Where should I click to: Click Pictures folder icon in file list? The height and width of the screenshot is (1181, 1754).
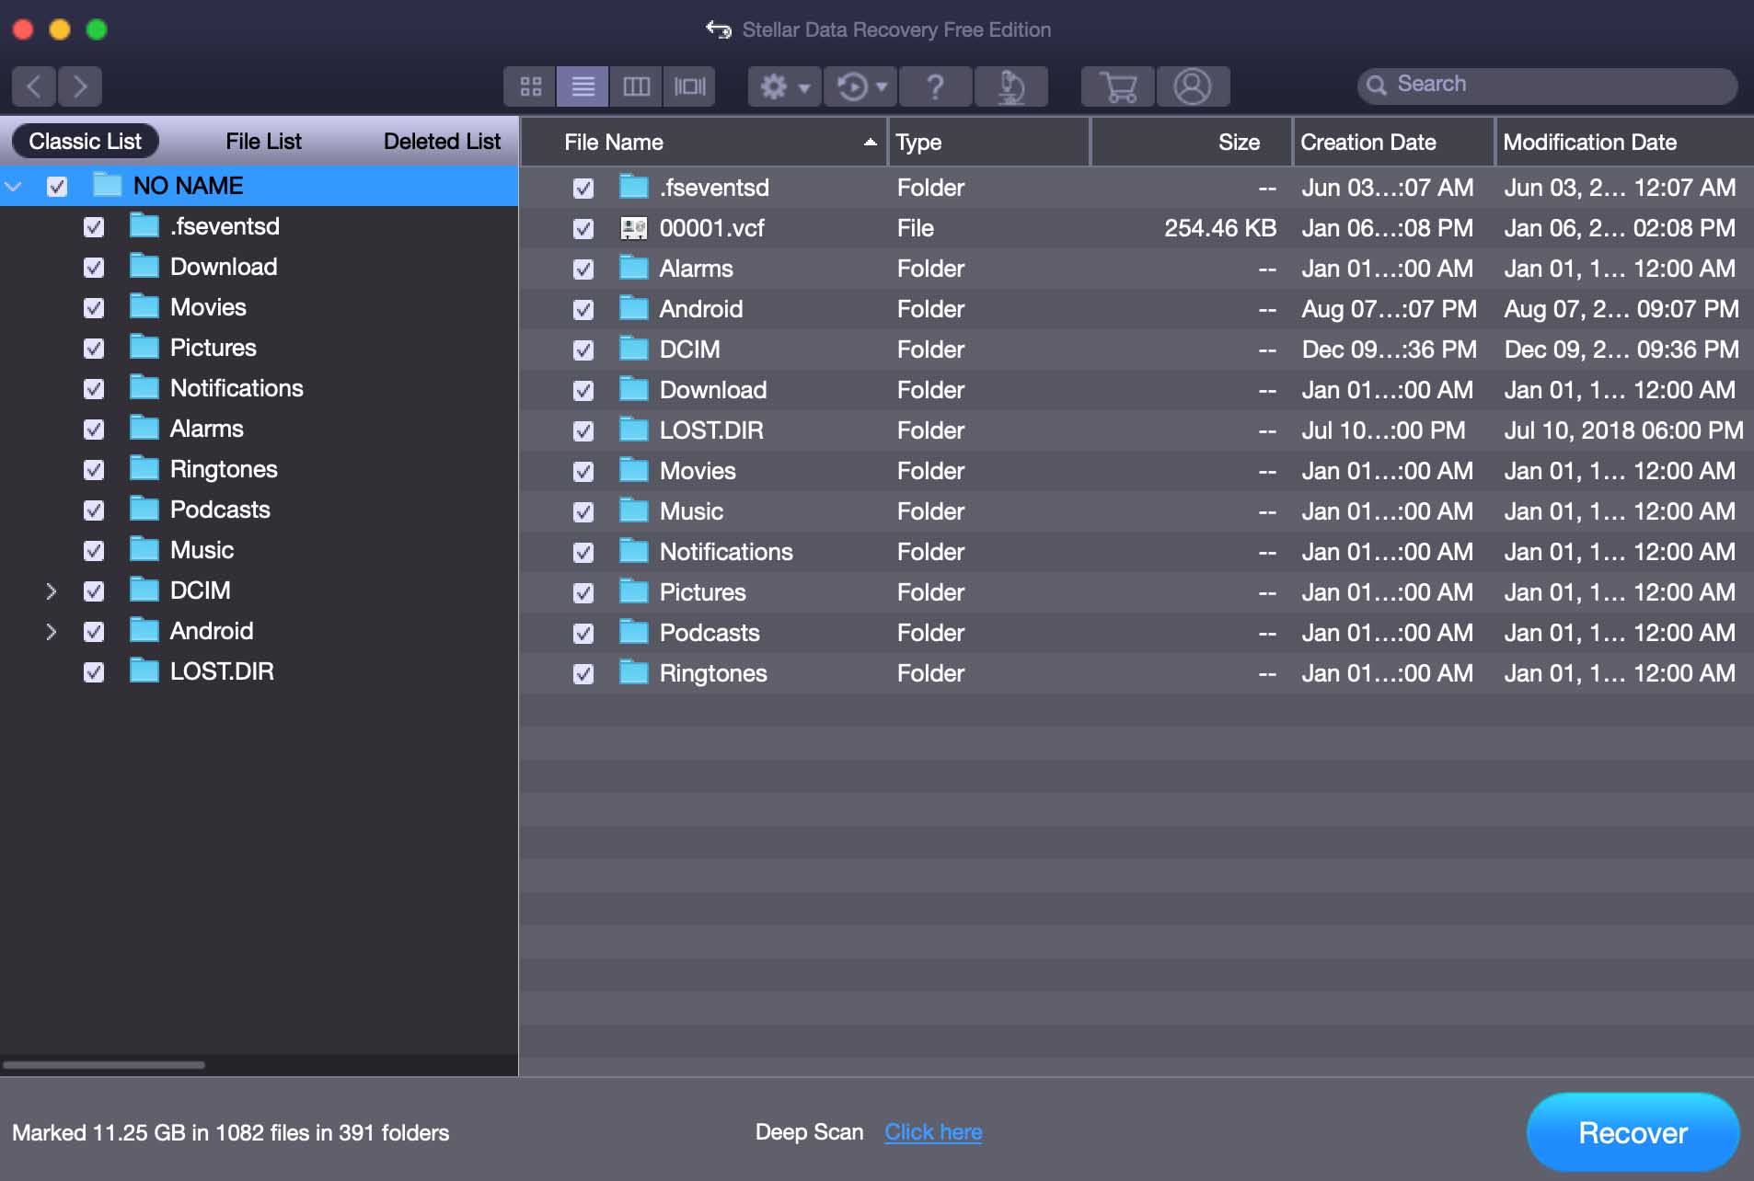tap(634, 591)
